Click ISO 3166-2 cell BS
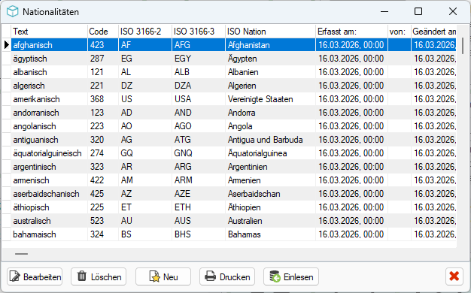Screen dimensions: 471x293 click(145, 234)
